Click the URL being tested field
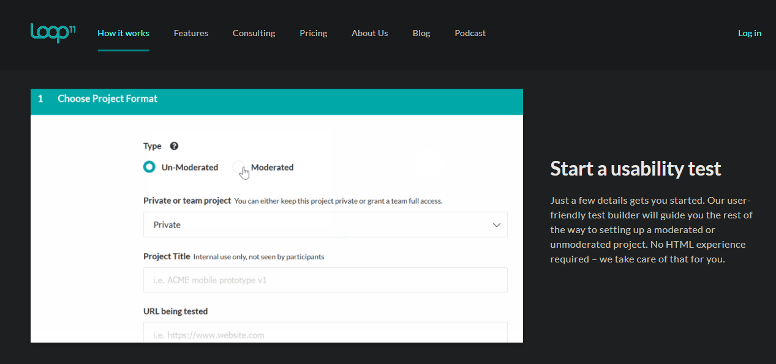The height and width of the screenshot is (364, 776). pos(325,333)
